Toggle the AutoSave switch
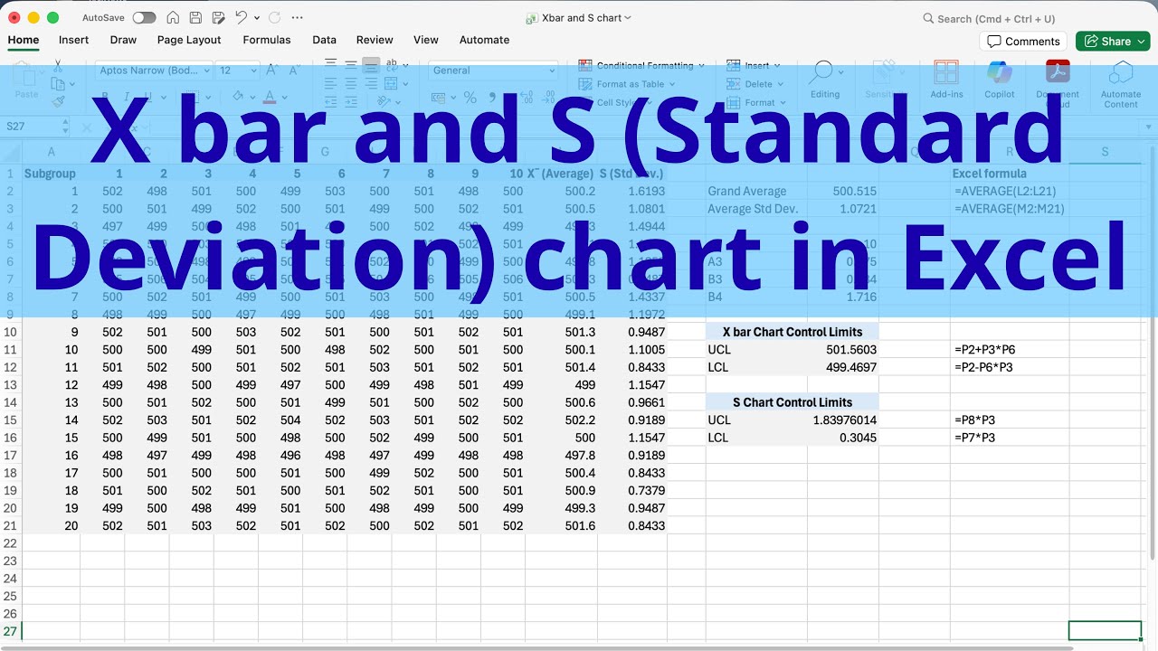The image size is (1158, 651). pos(144,18)
